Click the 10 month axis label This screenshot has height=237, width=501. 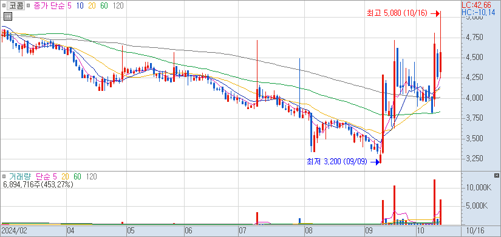(421, 230)
